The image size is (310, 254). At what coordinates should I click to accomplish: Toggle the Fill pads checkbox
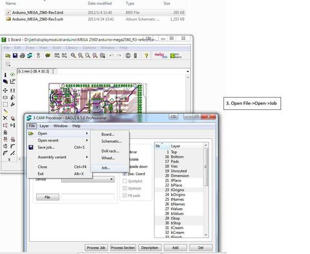coord(125,196)
